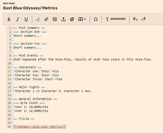The image size is (163, 133).
Task: Click on the Byte Count subheading line
Action: coord(29,103)
